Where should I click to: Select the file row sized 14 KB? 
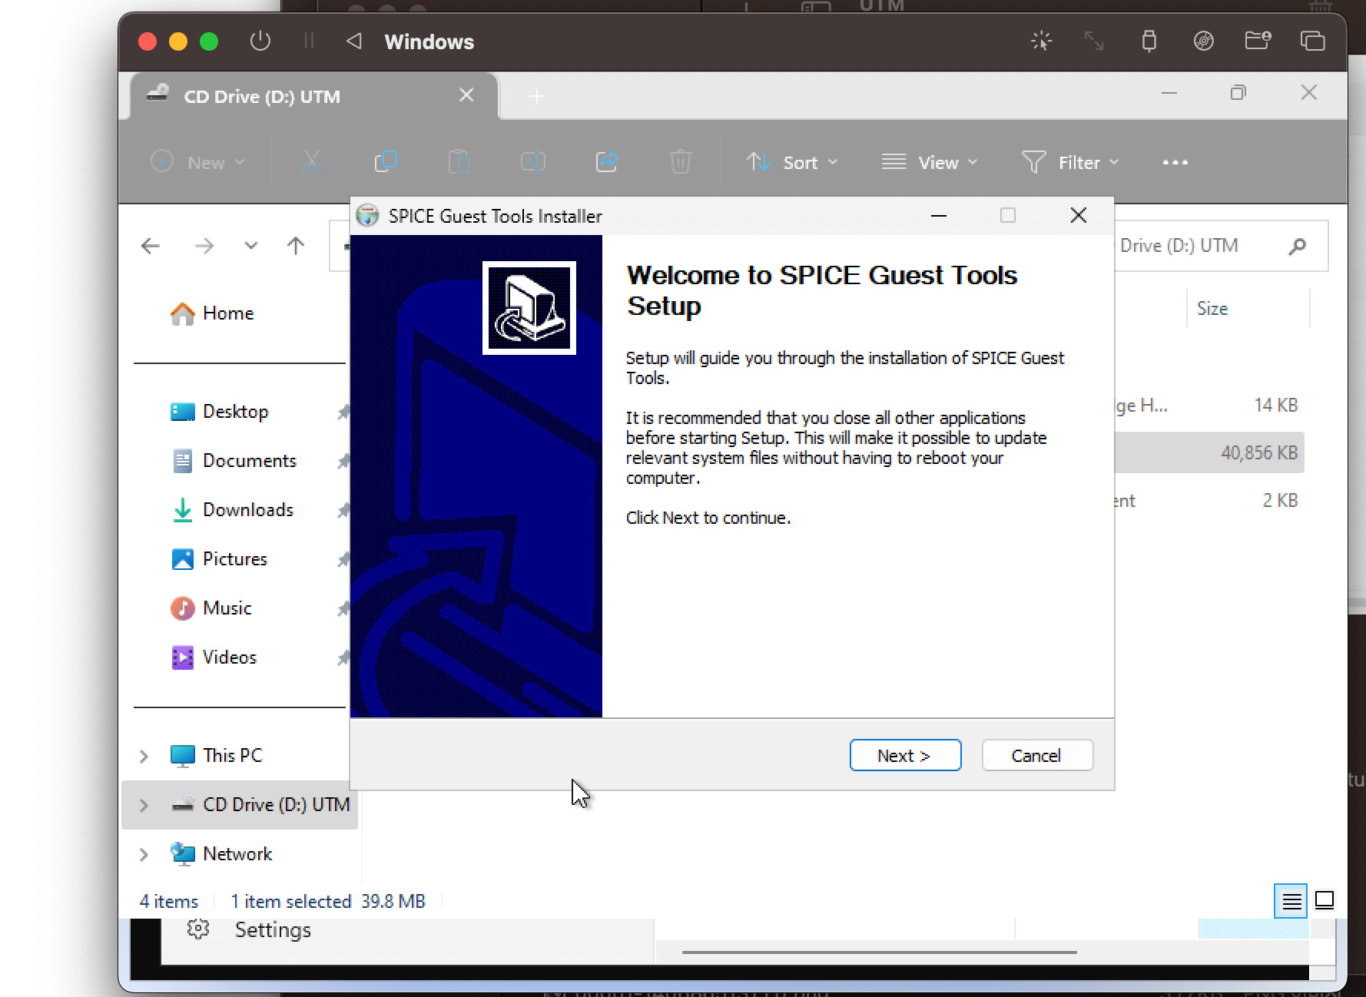(x=1210, y=405)
